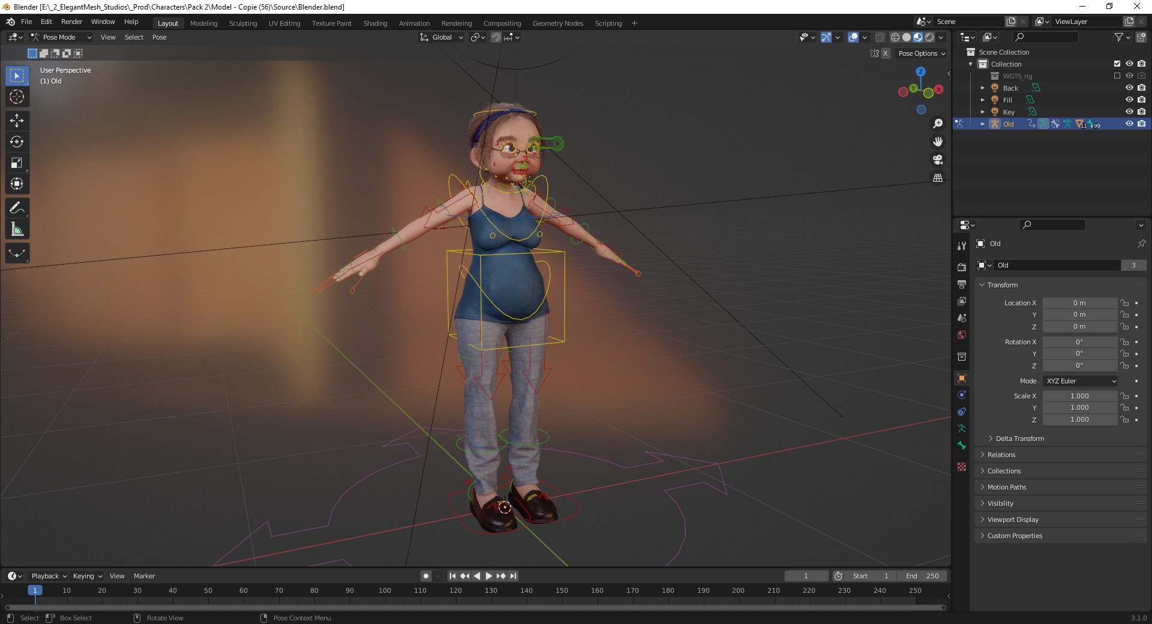Open the Object Constraints properties tab
This screenshot has height=624, width=1152.
tap(962, 412)
